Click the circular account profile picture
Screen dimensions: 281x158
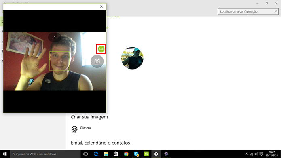[x=132, y=58]
